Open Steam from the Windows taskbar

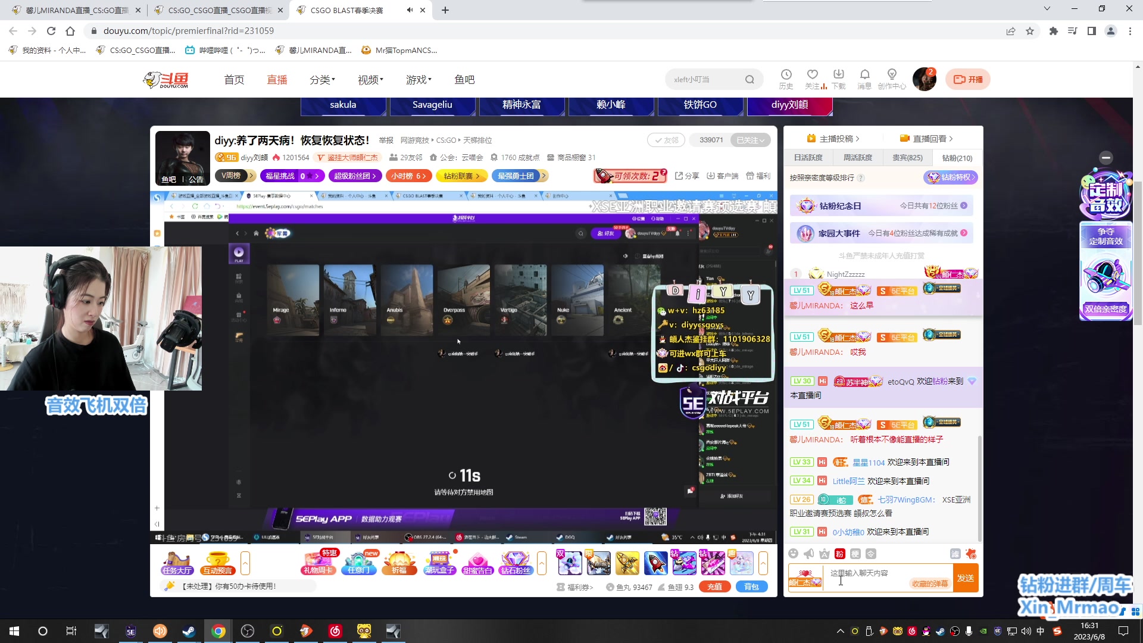tap(189, 631)
